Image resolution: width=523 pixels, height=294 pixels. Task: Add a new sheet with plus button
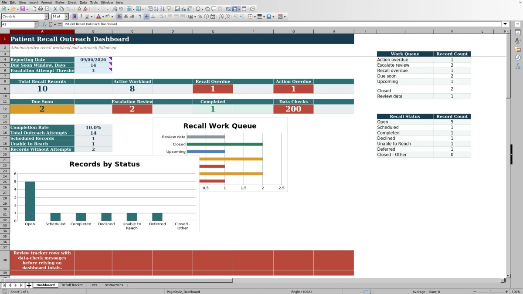tap(29, 285)
